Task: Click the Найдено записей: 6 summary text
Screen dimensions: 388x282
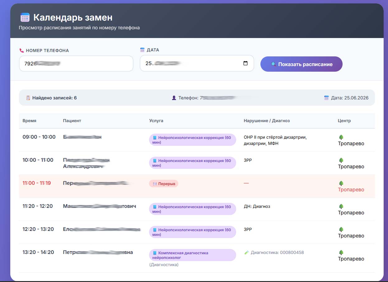Action: pyautogui.click(x=54, y=98)
